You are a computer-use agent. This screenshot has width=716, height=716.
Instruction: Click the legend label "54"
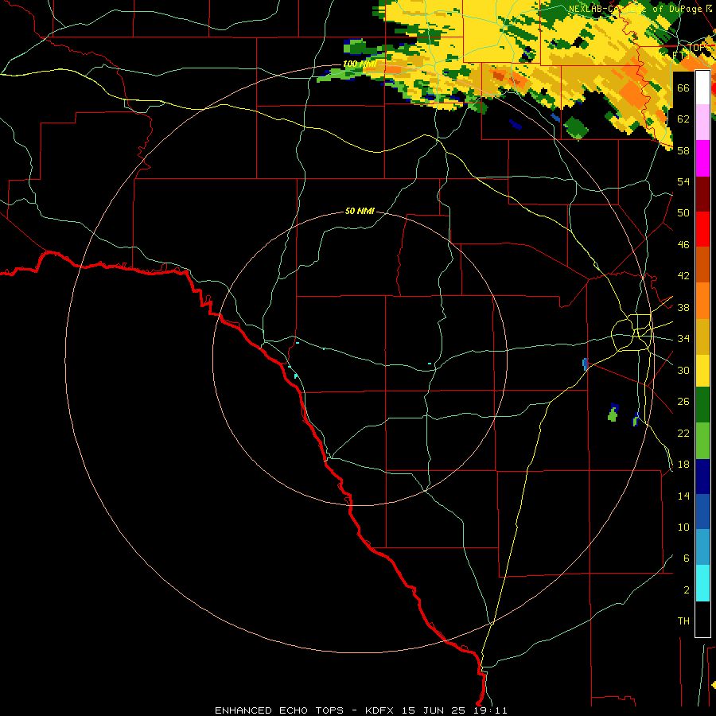tap(683, 181)
